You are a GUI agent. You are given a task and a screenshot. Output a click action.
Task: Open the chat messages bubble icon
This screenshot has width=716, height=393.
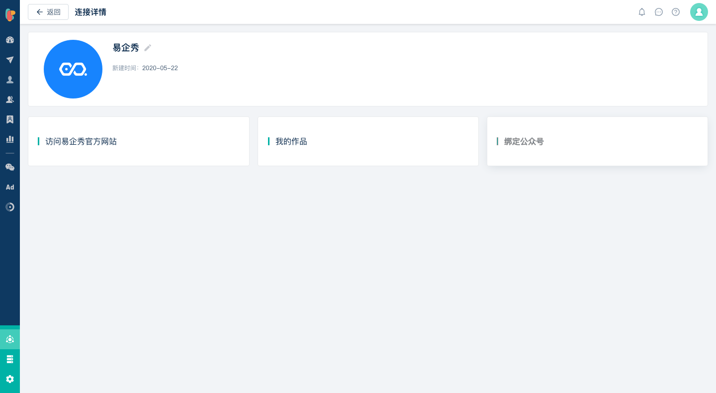pyautogui.click(x=659, y=12)
